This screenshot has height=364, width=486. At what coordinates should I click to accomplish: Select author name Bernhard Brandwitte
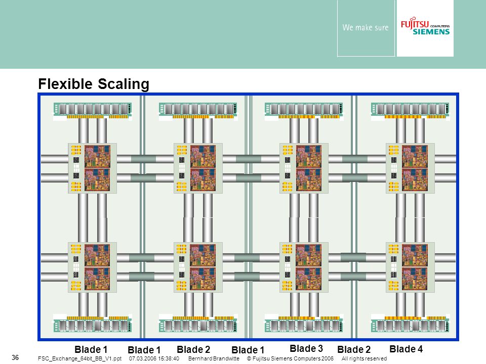(x=214, y=358)
